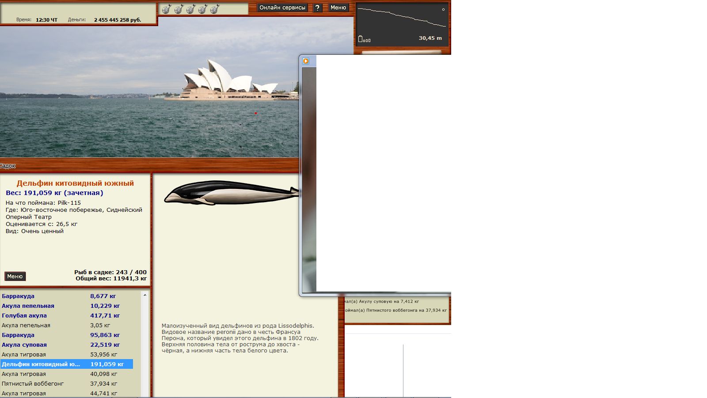Click the middle (third) flask icon

click(x=190, y=9)
